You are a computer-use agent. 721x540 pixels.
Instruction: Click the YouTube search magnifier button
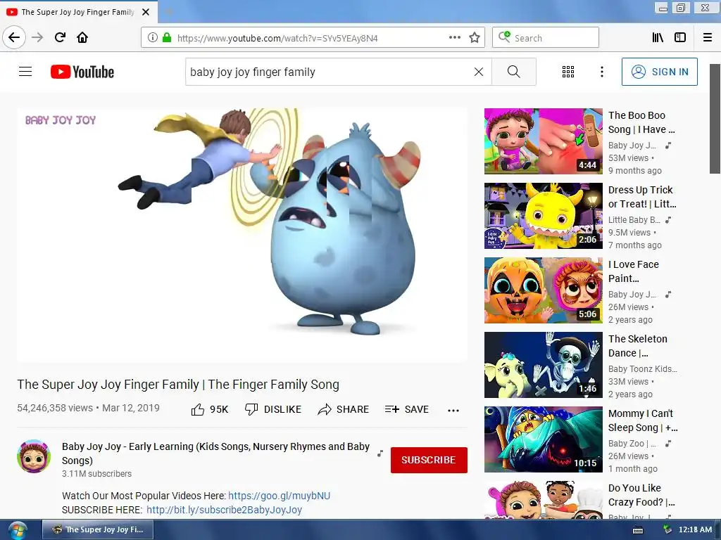513,72
